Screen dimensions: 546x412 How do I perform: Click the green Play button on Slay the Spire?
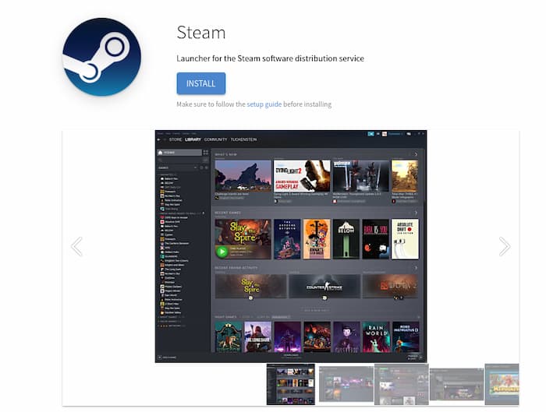click(222, 252)
